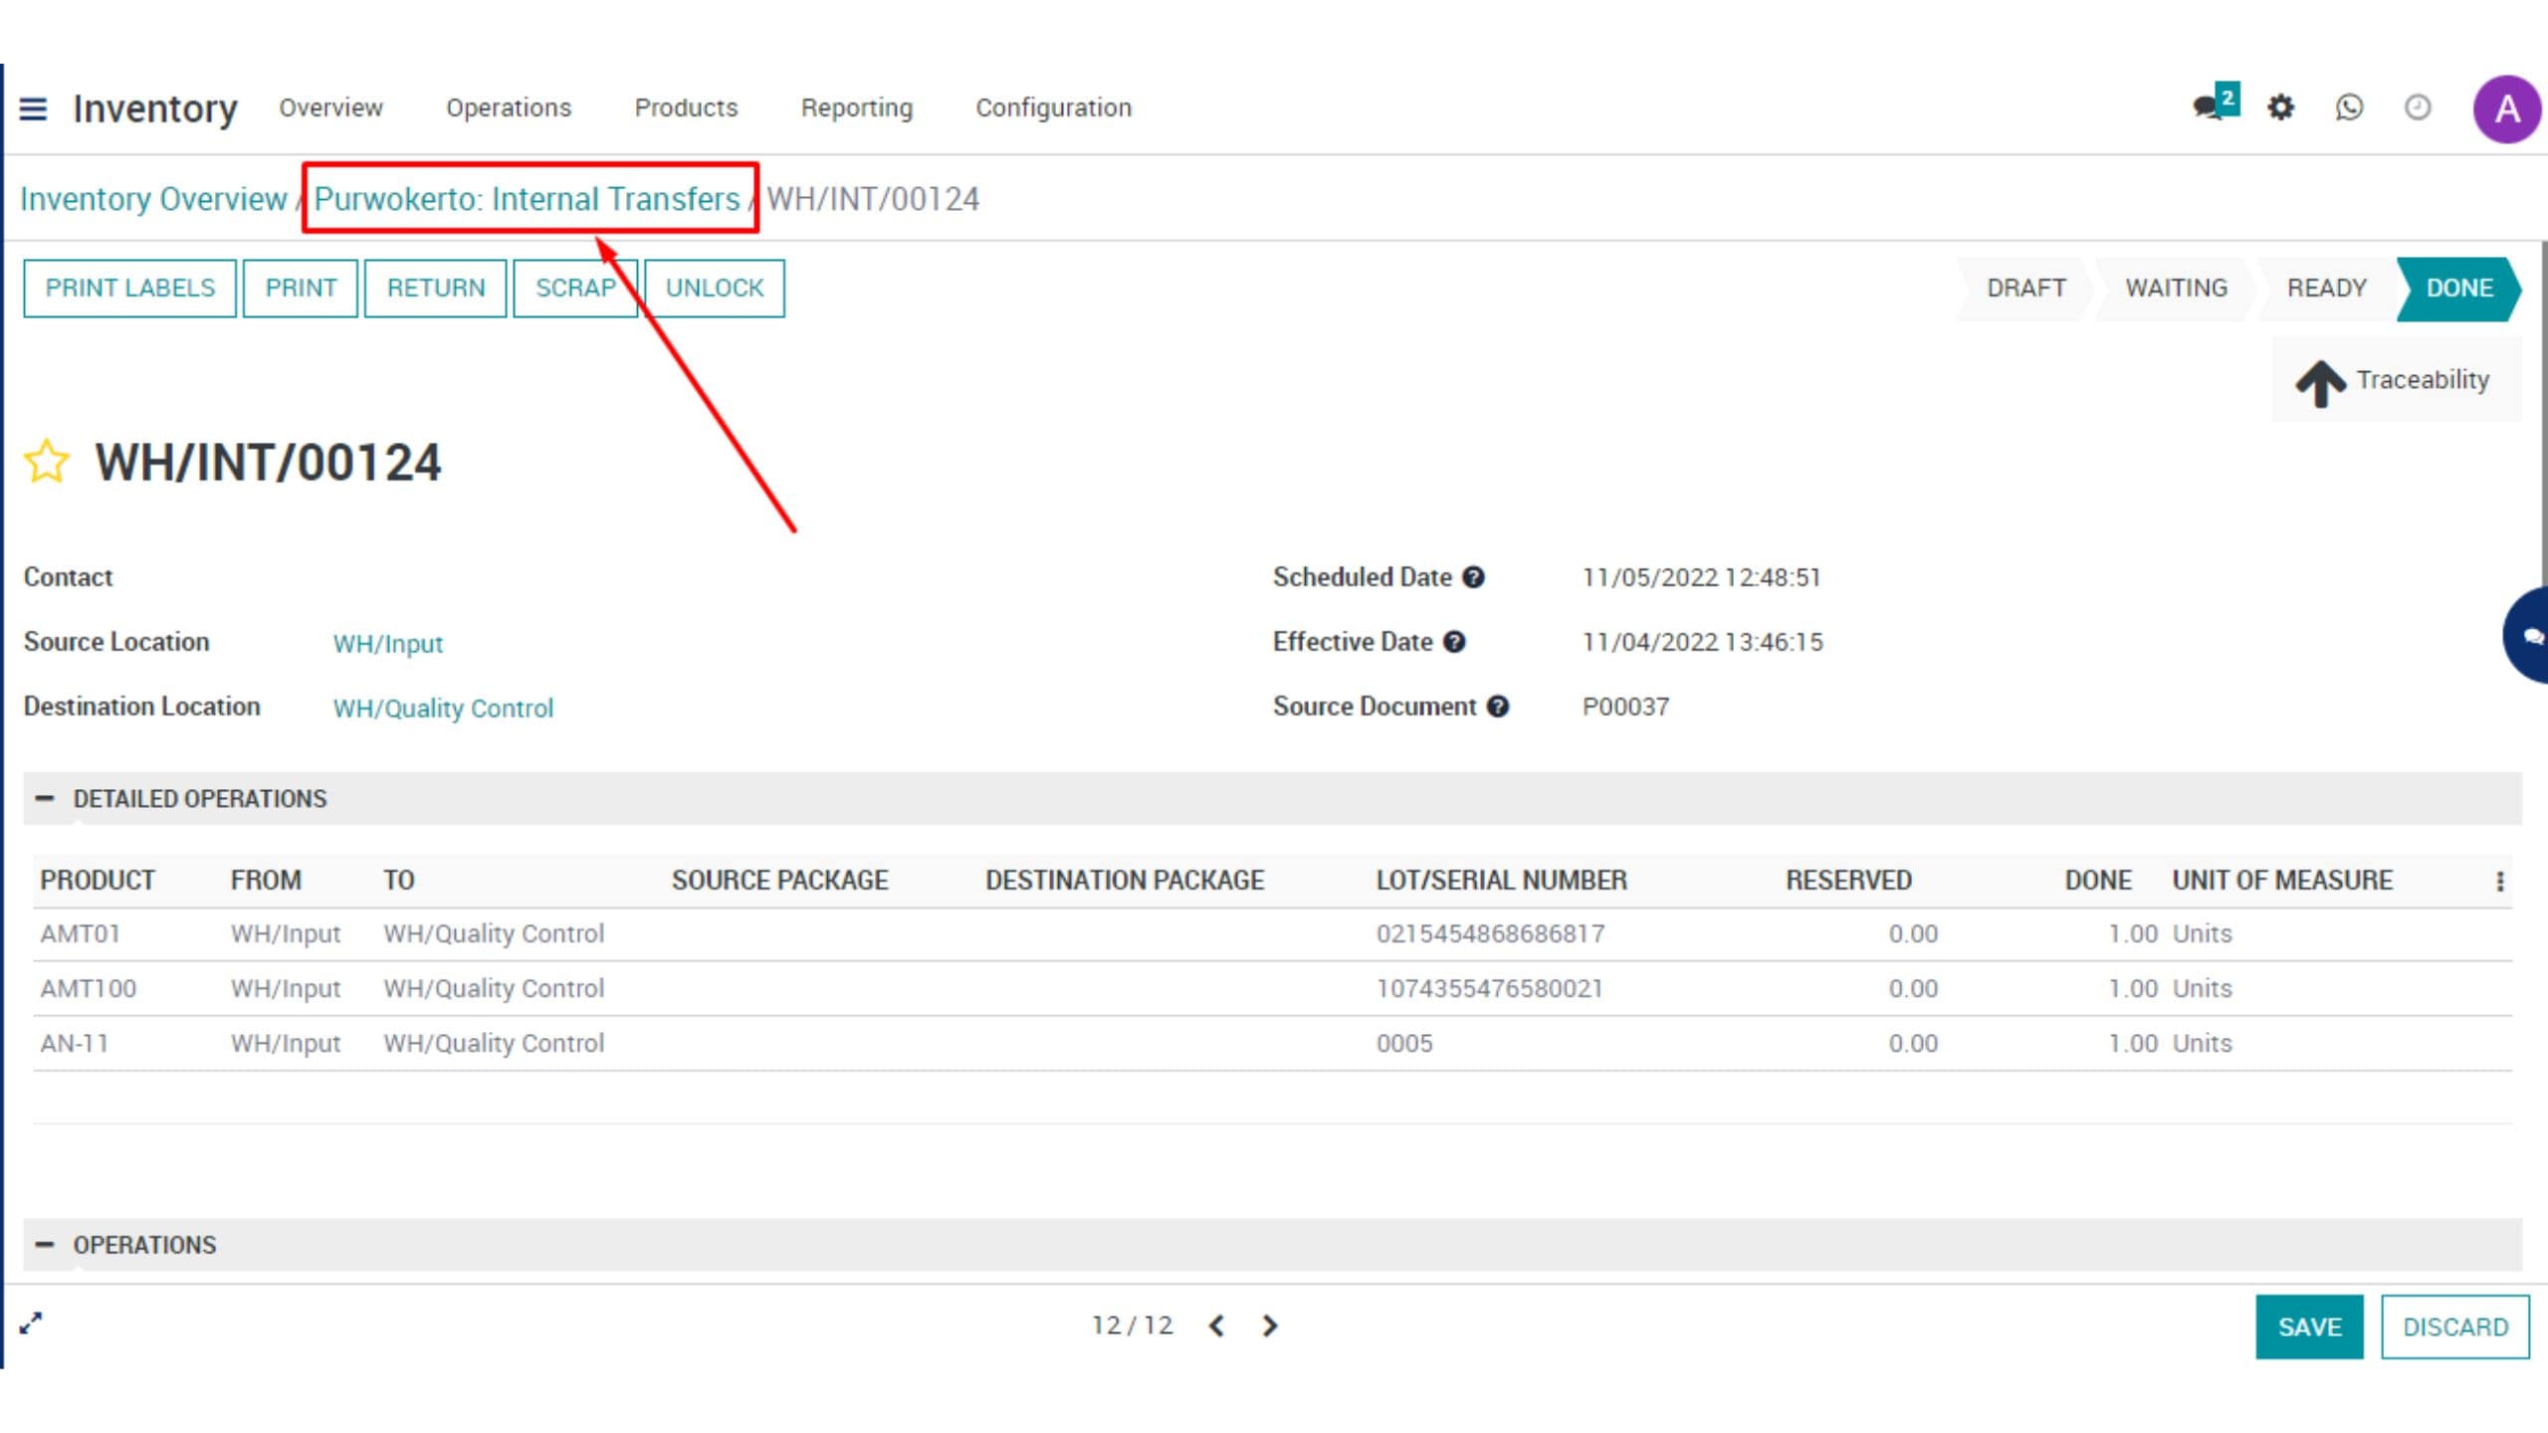Open user avatar menu A

(x=2506, y=108)
